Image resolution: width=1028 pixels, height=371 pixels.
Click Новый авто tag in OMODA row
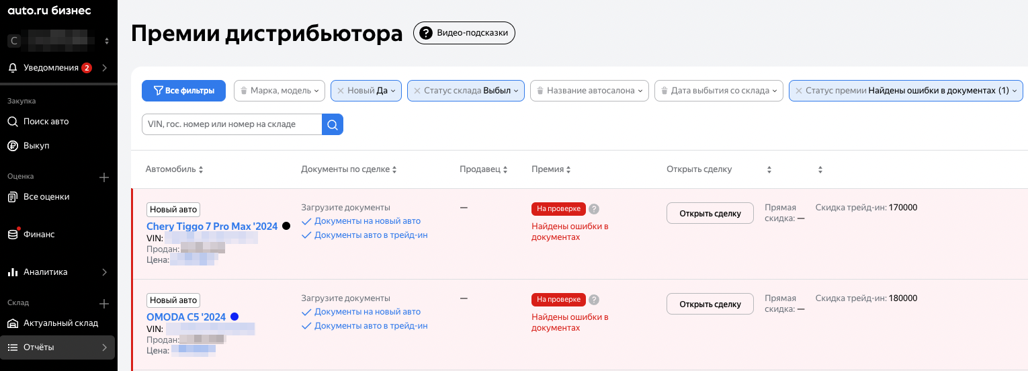[x=173, y=300]
